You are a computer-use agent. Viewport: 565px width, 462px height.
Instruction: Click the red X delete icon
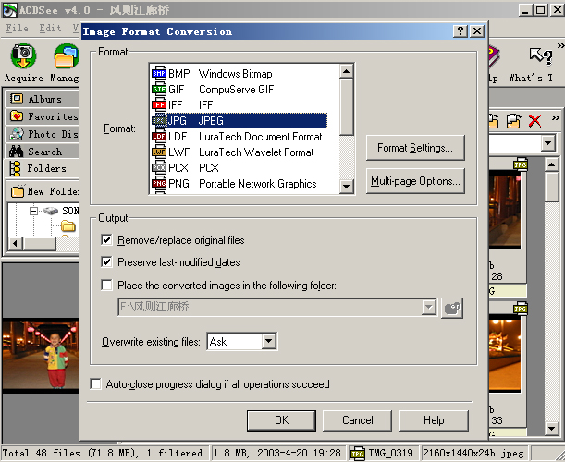(534, 121)
